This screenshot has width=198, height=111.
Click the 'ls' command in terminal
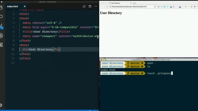point(148,67)
